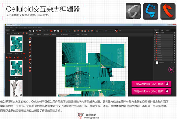
Task: Select the white feather pen tool
Action: (x=55, y=31)
